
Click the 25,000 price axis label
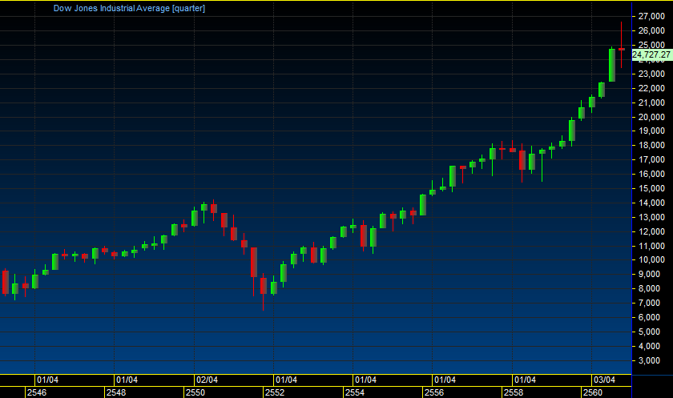point(651,45)
